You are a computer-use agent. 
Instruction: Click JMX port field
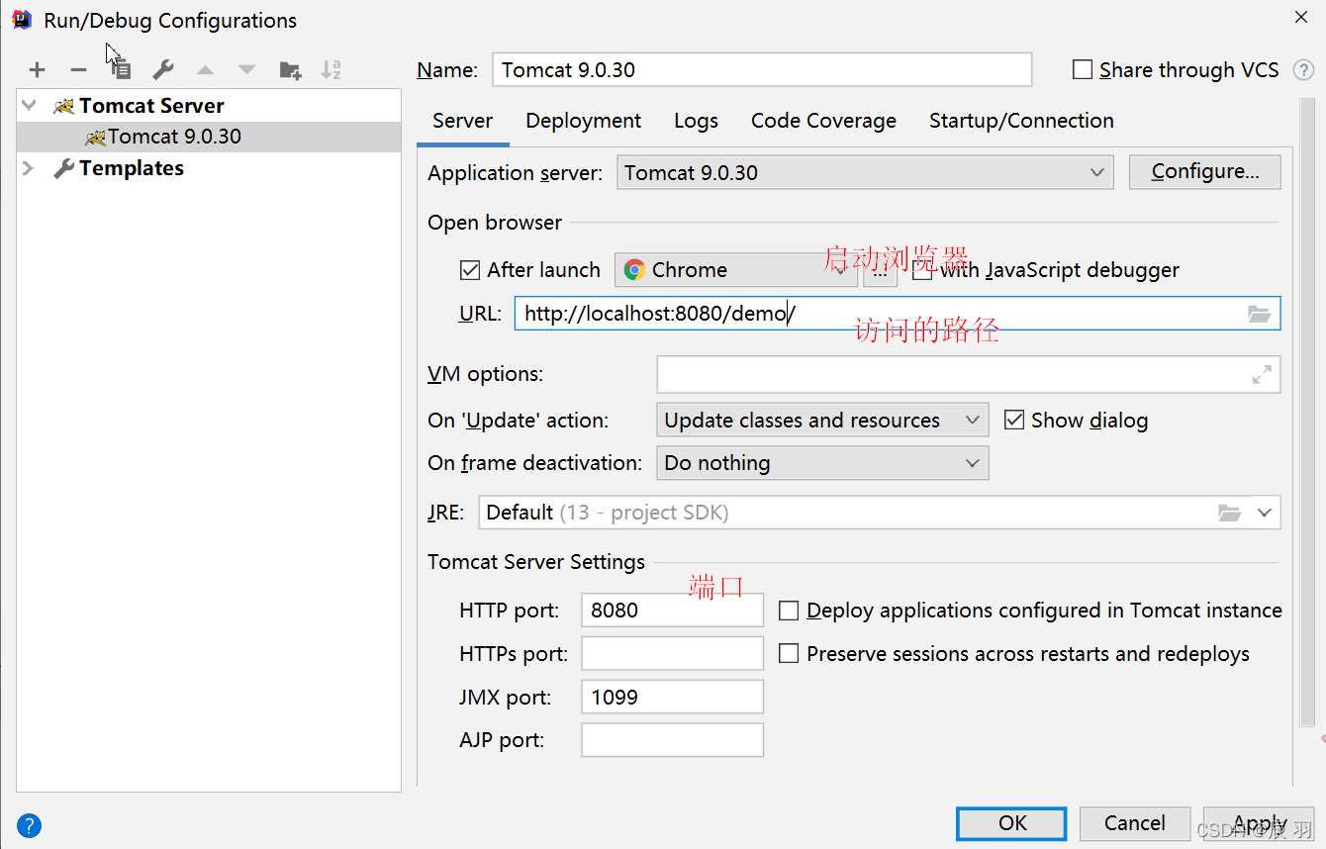(672, 698)
